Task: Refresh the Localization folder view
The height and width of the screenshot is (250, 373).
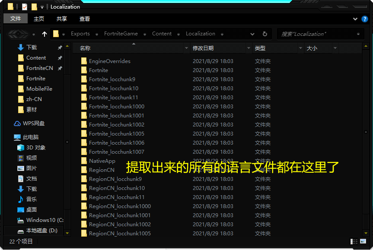Action: tap(265, 34)
